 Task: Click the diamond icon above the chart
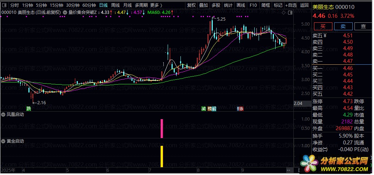tap(283, 12)
